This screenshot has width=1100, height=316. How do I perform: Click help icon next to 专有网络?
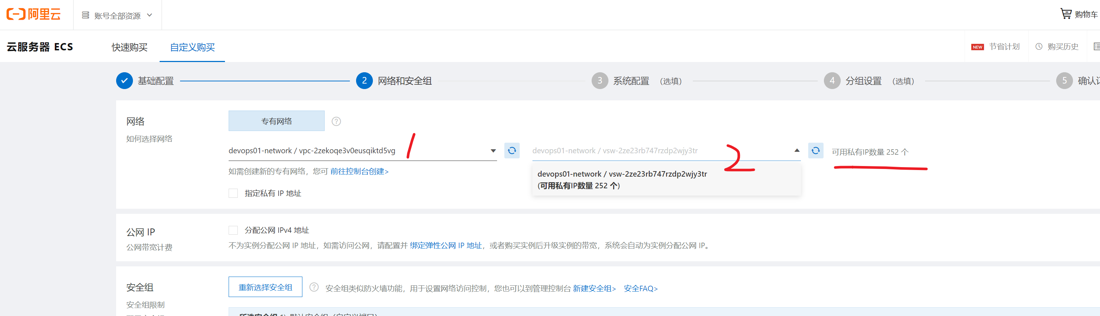(x=336, y=122)
